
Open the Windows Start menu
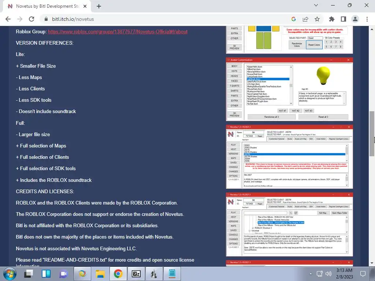10,274
